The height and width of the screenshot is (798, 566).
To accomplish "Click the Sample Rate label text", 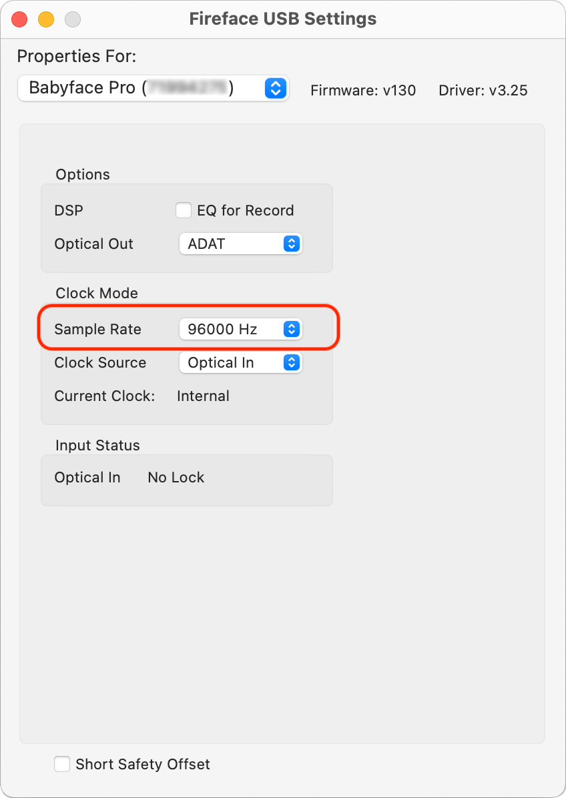I will click(x=97, y=329).
